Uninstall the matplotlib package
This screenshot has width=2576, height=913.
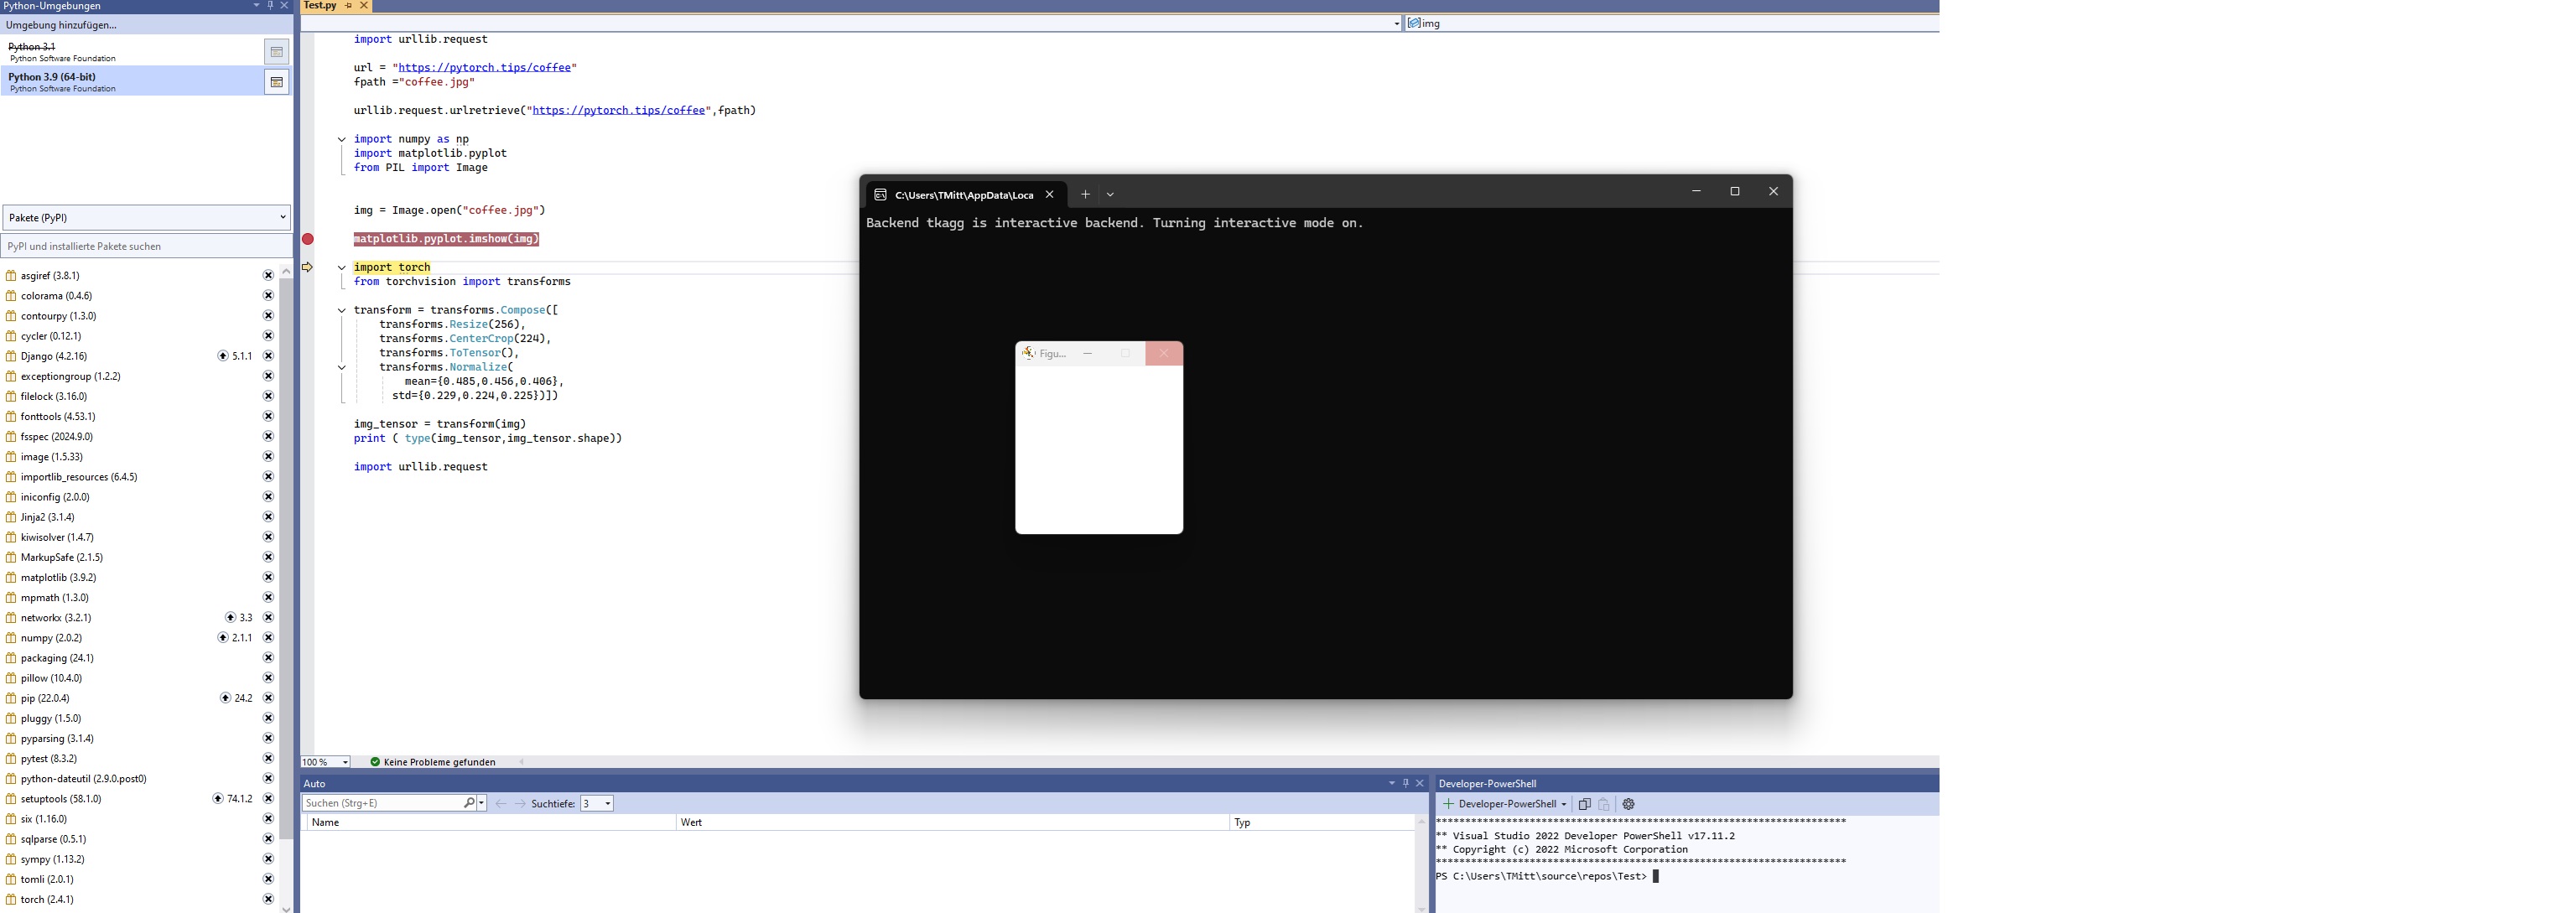coord(268,577)
